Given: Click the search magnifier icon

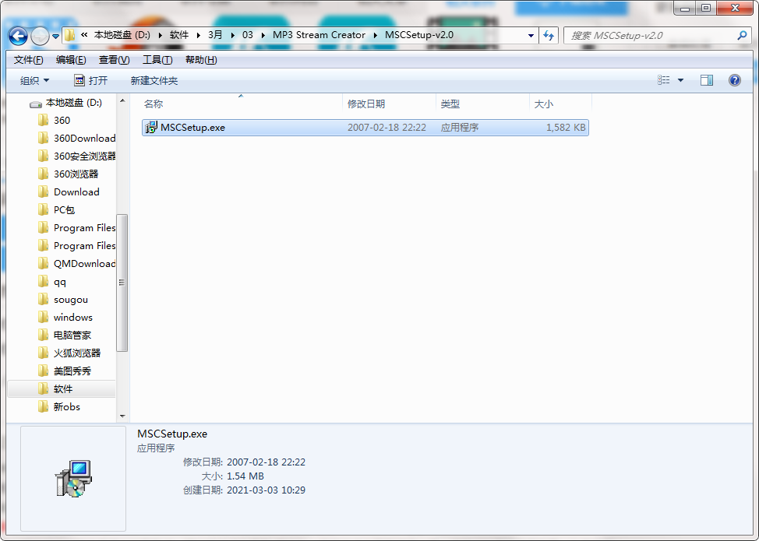Looking at the screenshot, I should pyautogui.click(x=742, y=35).
